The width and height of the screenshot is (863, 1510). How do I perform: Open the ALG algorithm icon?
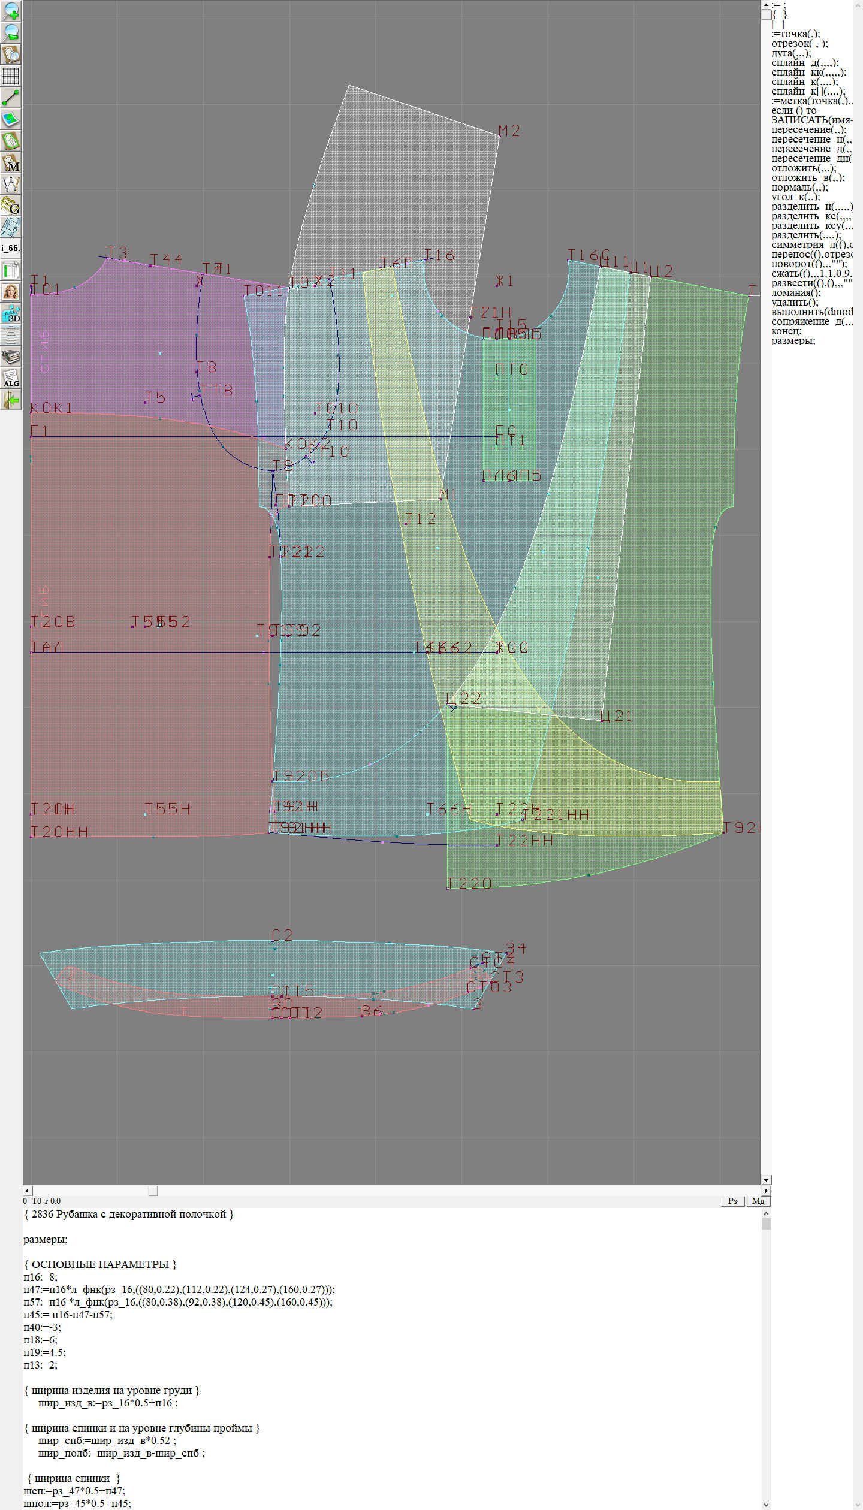coord(11,379)
